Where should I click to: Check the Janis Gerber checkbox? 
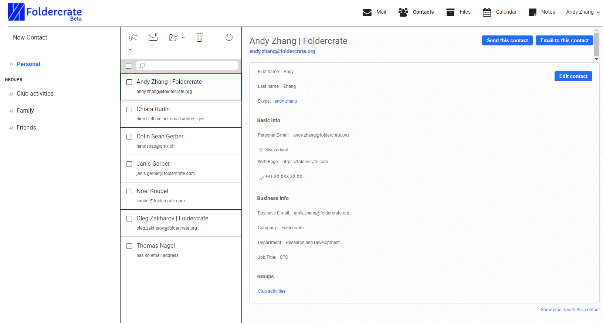click(129, 164)
